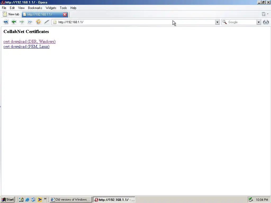This screenshot has height=203, width=271.
Task: Click the wand icon in toolbar
Action: (47, 22)
